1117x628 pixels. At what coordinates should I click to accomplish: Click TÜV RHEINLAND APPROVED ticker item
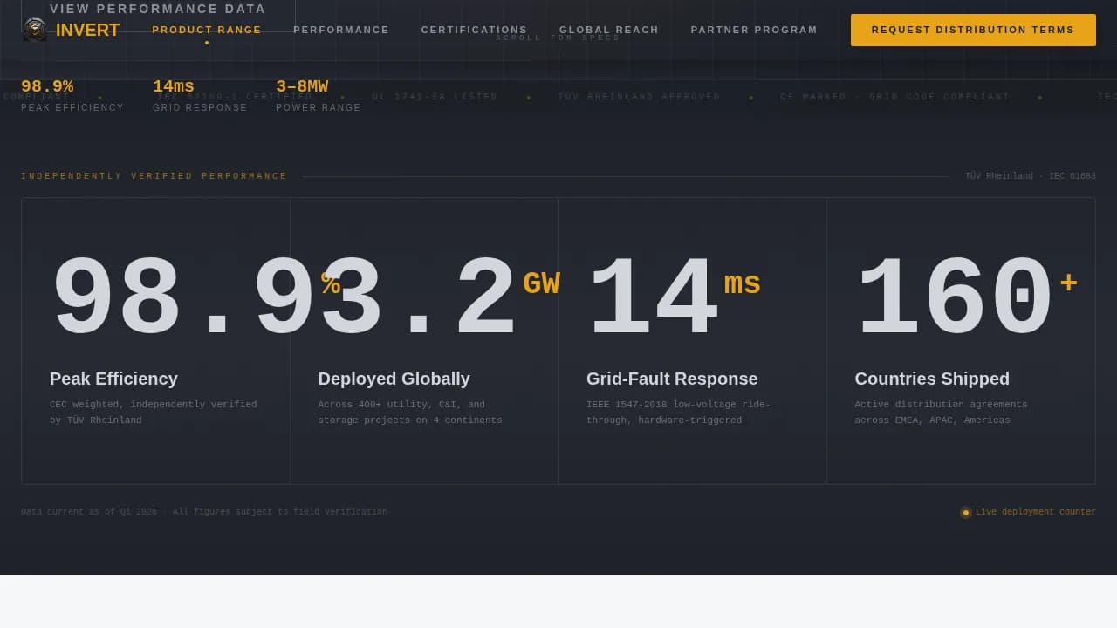click(639, 97)
